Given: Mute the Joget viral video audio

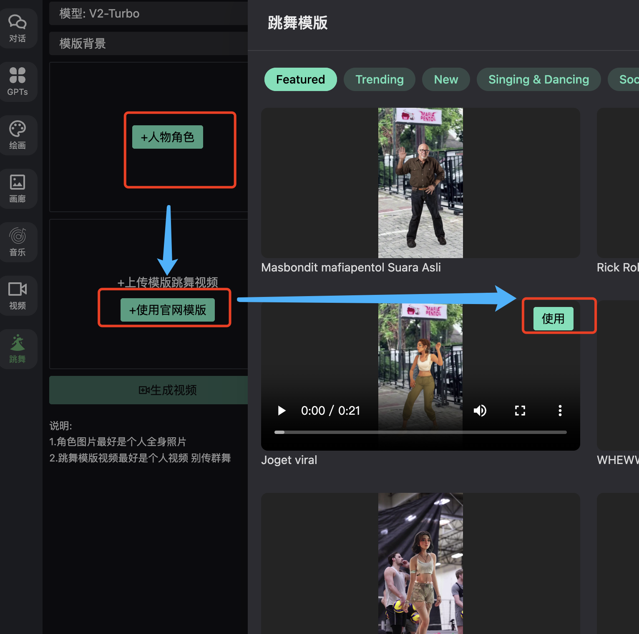Looking at the screenshot, I should pyautogui.click(x=480, y=411).
